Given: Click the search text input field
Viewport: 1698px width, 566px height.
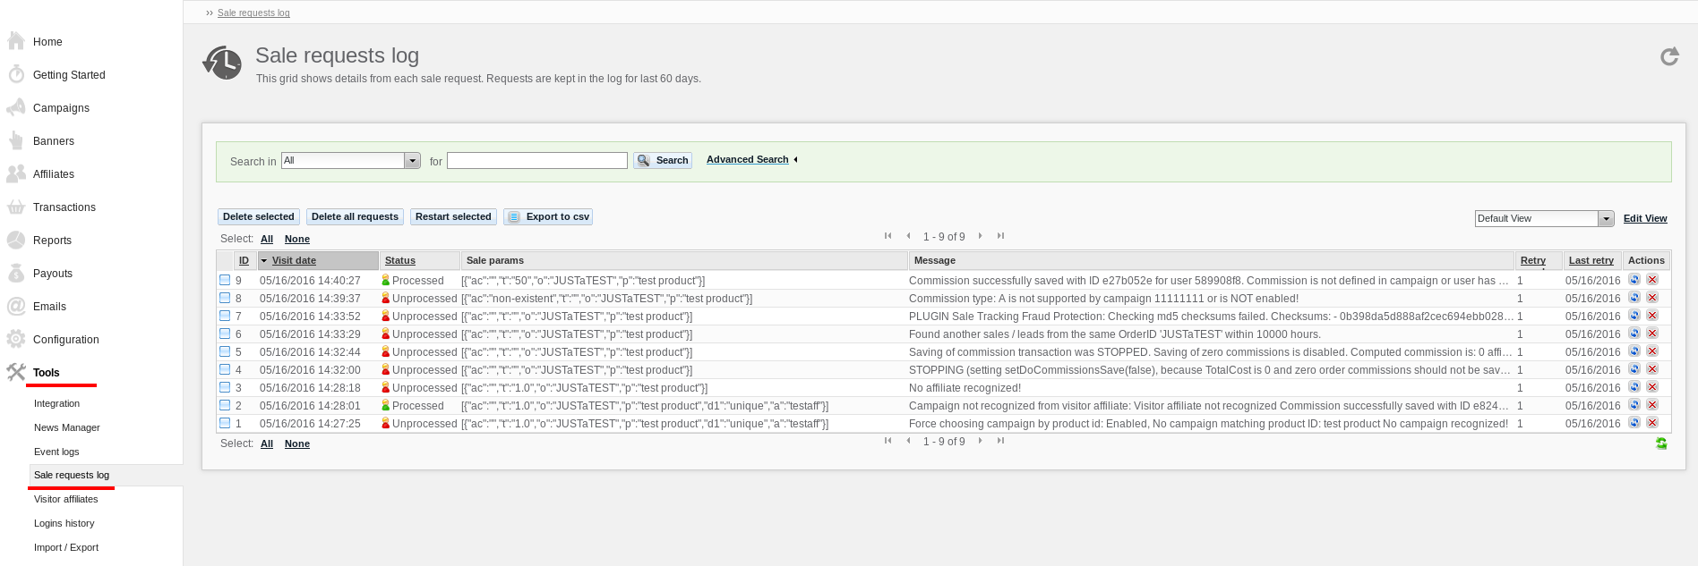Looking at the screenshot, I should coord(537,161).
